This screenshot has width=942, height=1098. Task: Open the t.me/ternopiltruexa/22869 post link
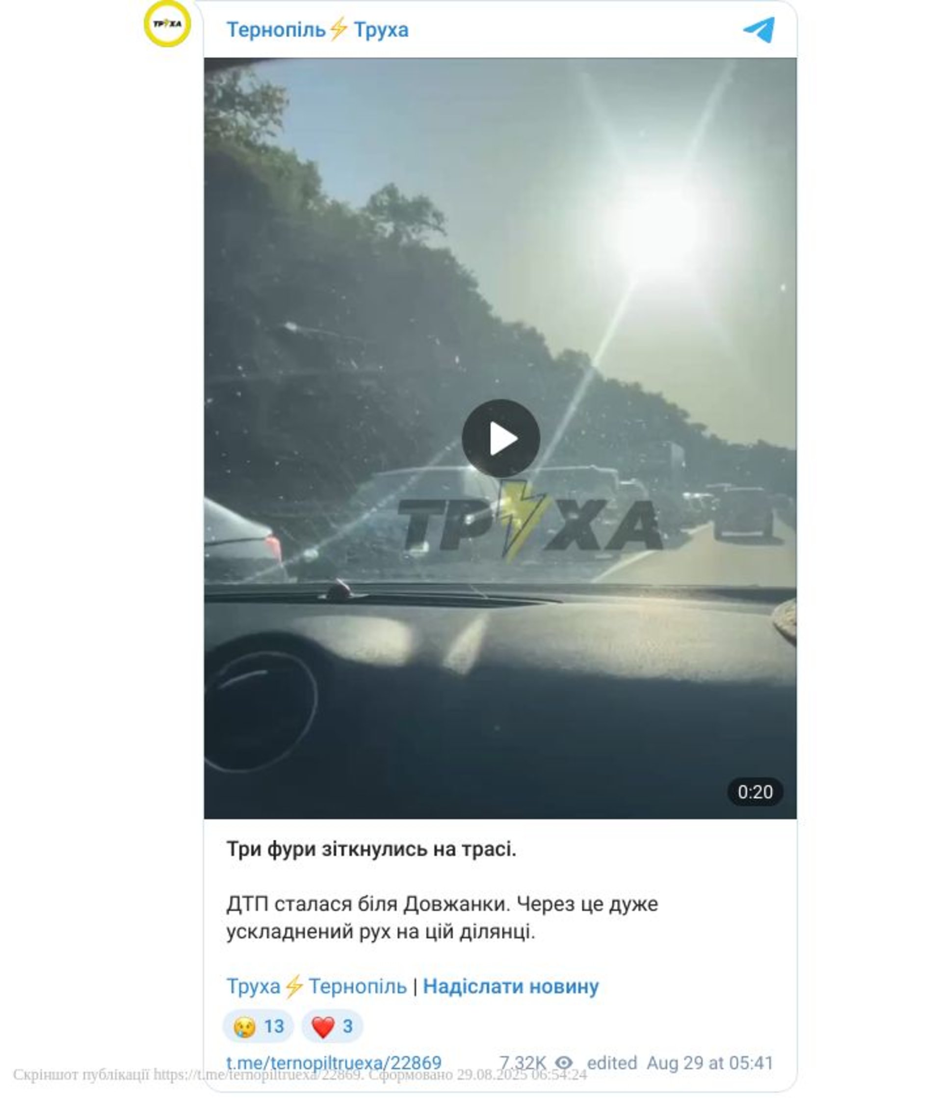334,1063
